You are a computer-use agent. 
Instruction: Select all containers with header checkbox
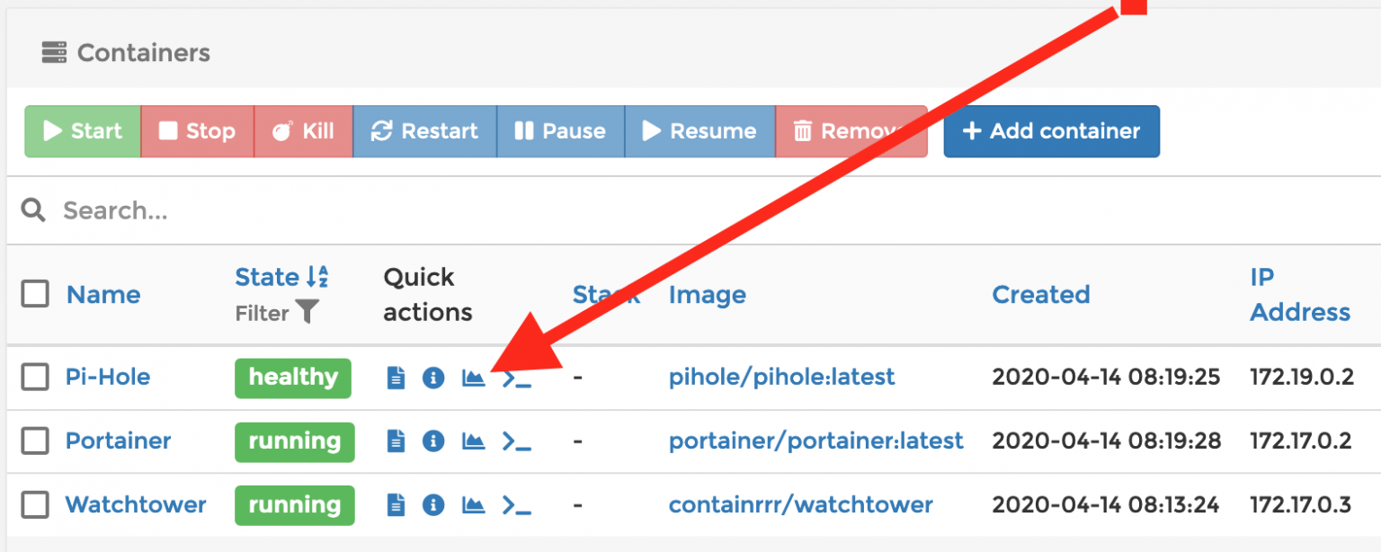point(34,292)
